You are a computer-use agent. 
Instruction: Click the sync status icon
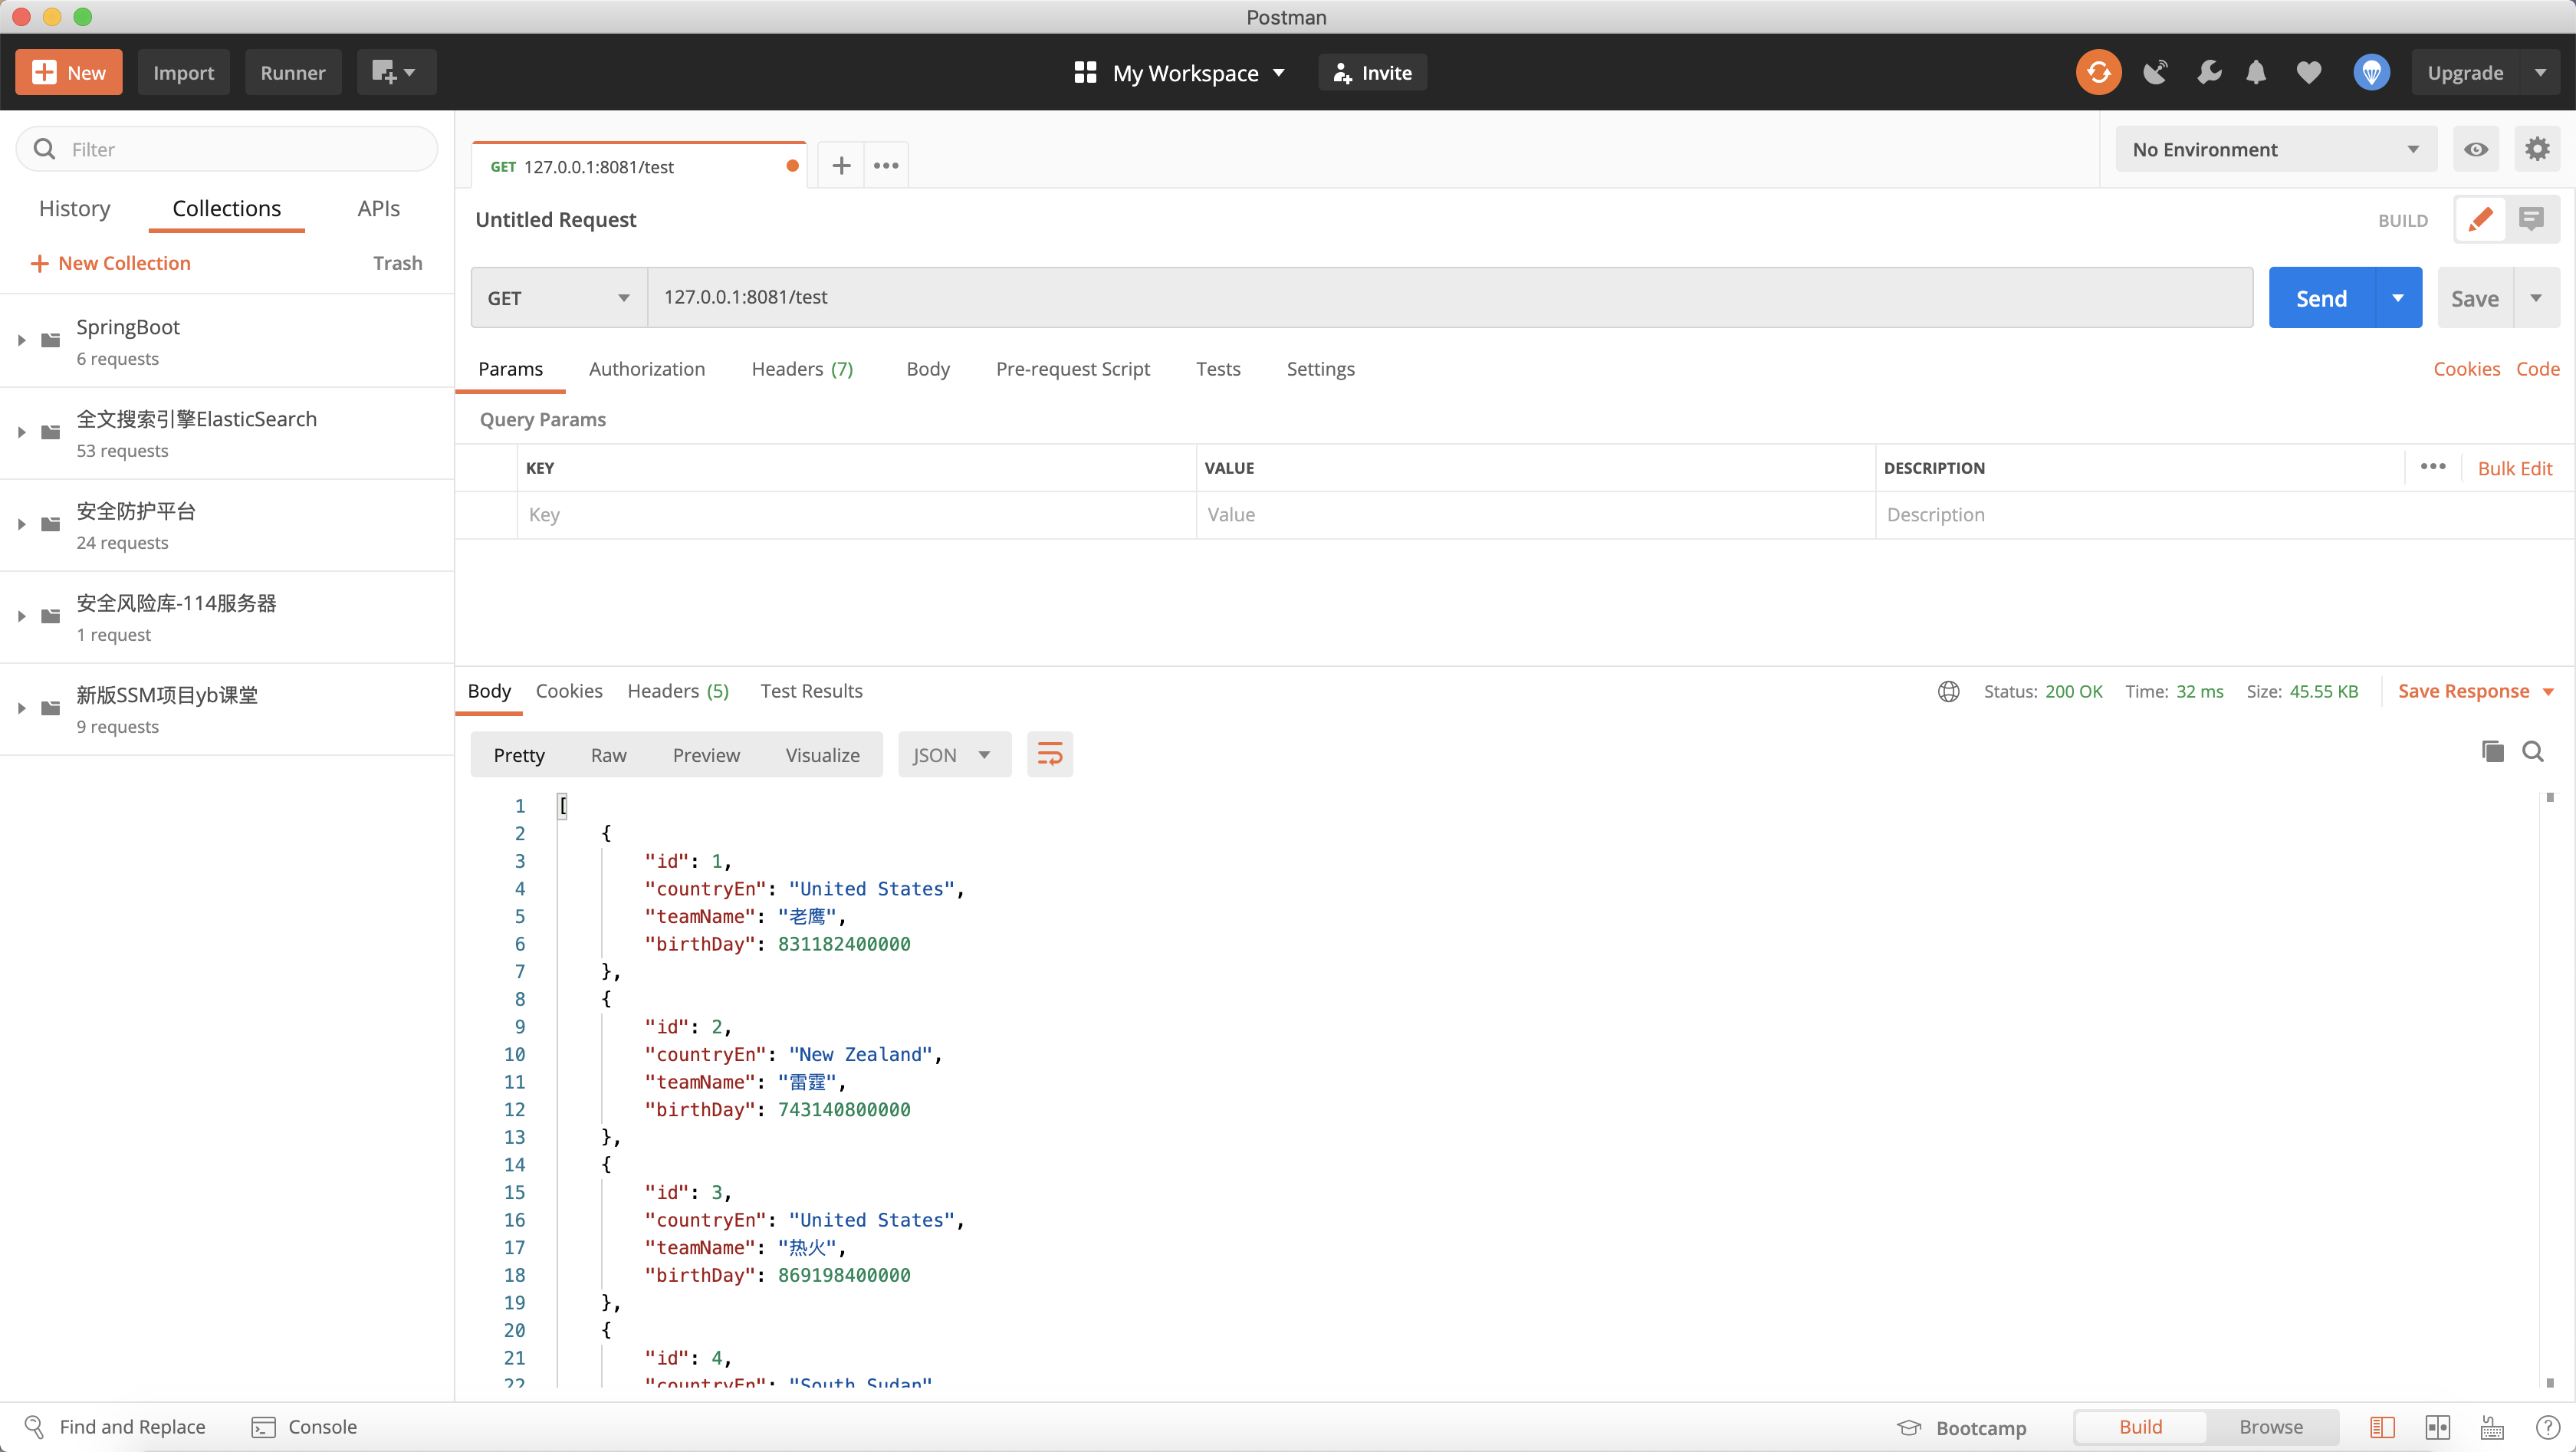(x=2098, y=73)
